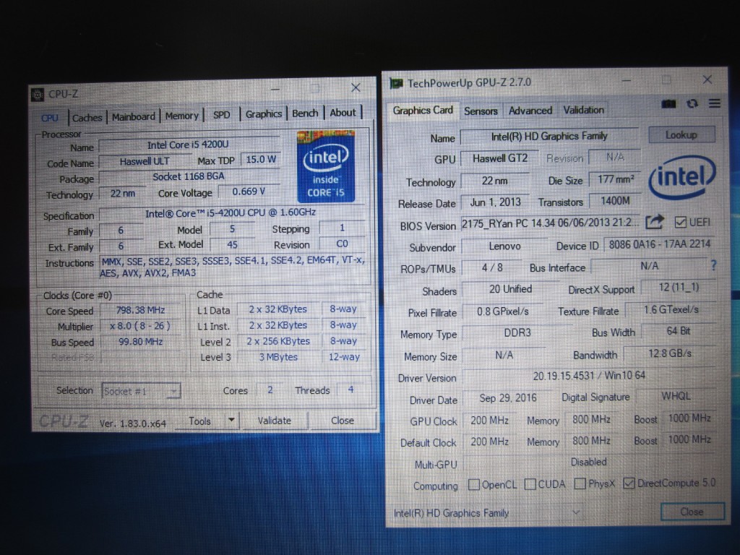Screen dimensions: 740x555
Task: Open the Intel(R) HD Graphics Family GPU selector
Action: tap(488, 512)
